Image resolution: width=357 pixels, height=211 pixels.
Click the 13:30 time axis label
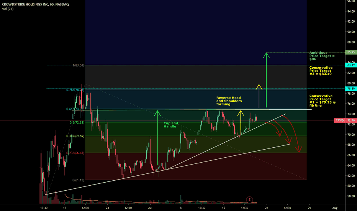coord(44,208)
